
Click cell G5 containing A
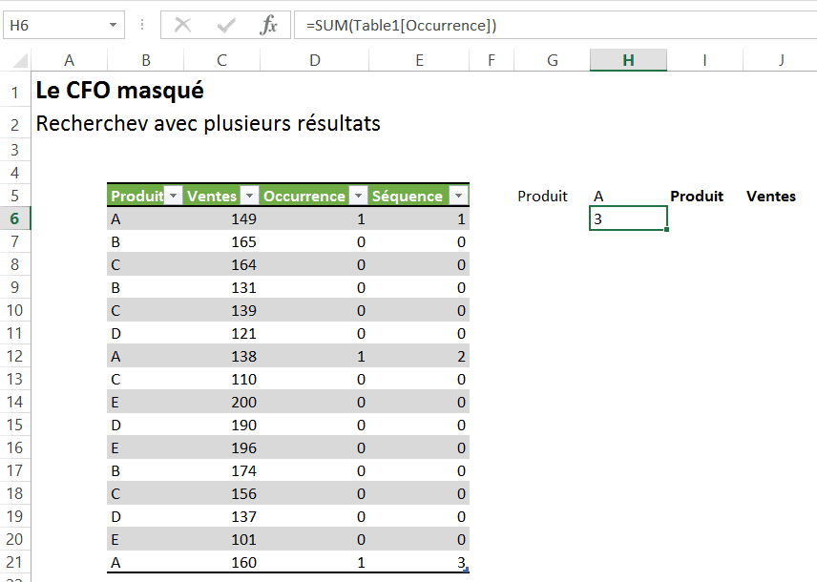(598, 196)
